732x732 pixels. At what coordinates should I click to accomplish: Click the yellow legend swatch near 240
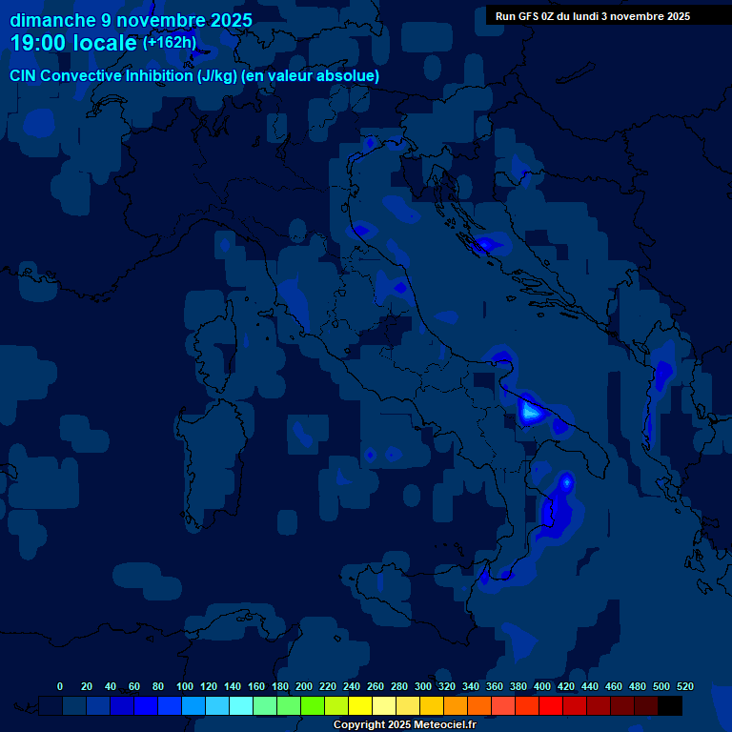(x=360, y=706)
